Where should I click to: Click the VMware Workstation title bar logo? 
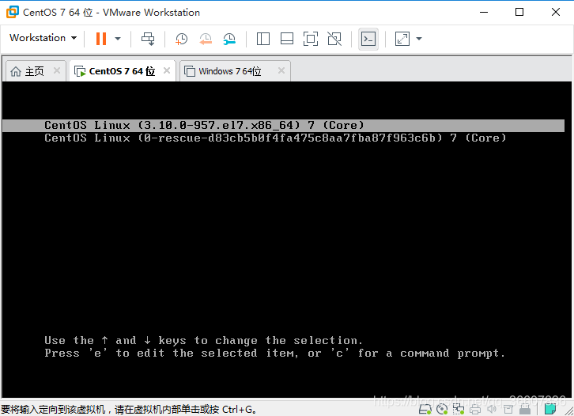[x=13, y=12]
